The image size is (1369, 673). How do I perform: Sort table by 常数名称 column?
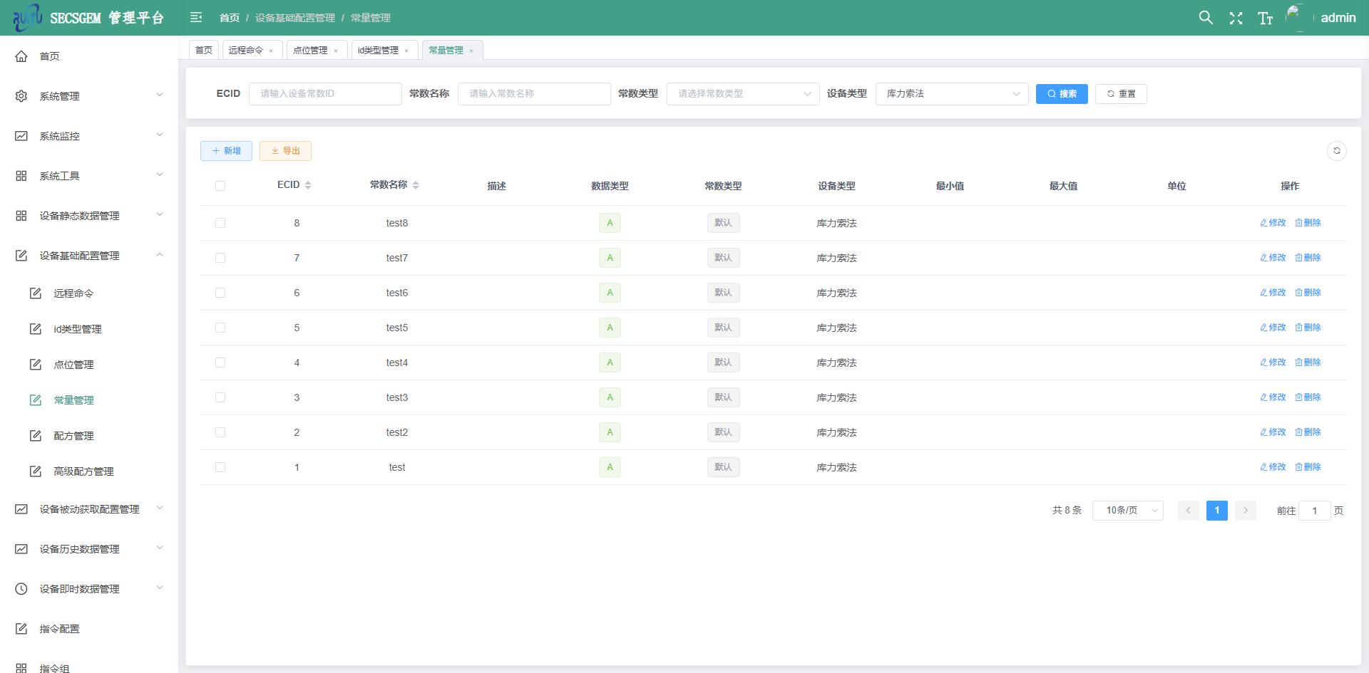pos(415,185)
